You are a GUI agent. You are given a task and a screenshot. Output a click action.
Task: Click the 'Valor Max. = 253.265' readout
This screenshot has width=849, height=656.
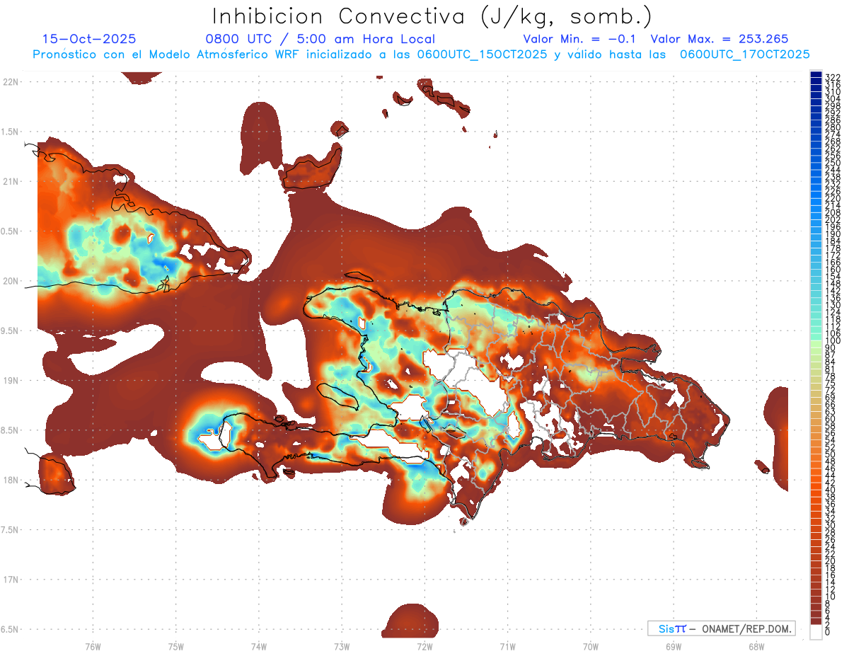coord(719,39)
